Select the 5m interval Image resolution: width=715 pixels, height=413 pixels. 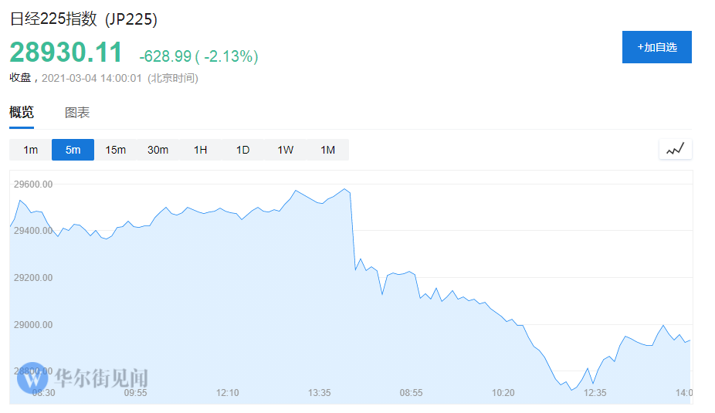[x=73, y=150]
